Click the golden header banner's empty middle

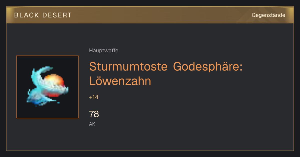click(x=160, y=15)
